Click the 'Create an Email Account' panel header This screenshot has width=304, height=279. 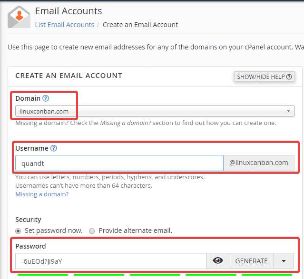69,76
